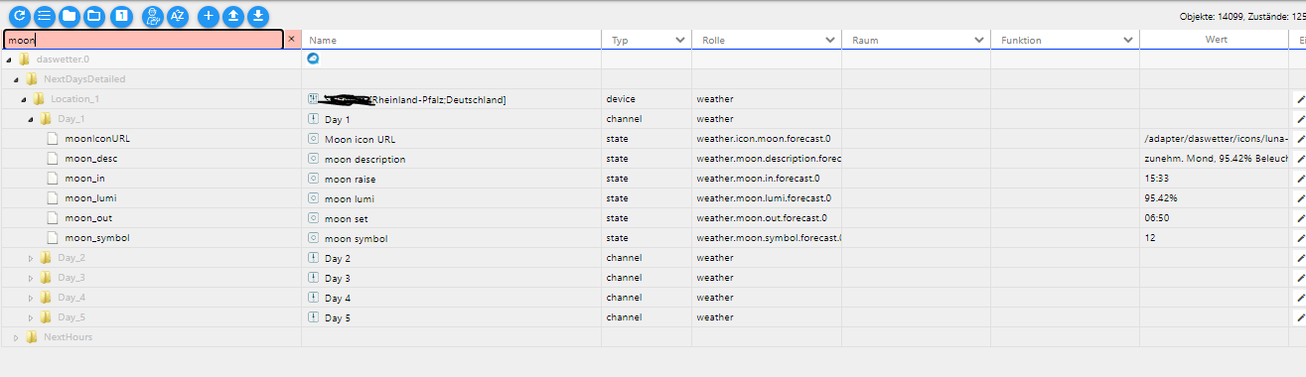The width and height of the screenshot is (1306, 377).
Task: Expand the Day_2 folder
Action: 31,258
